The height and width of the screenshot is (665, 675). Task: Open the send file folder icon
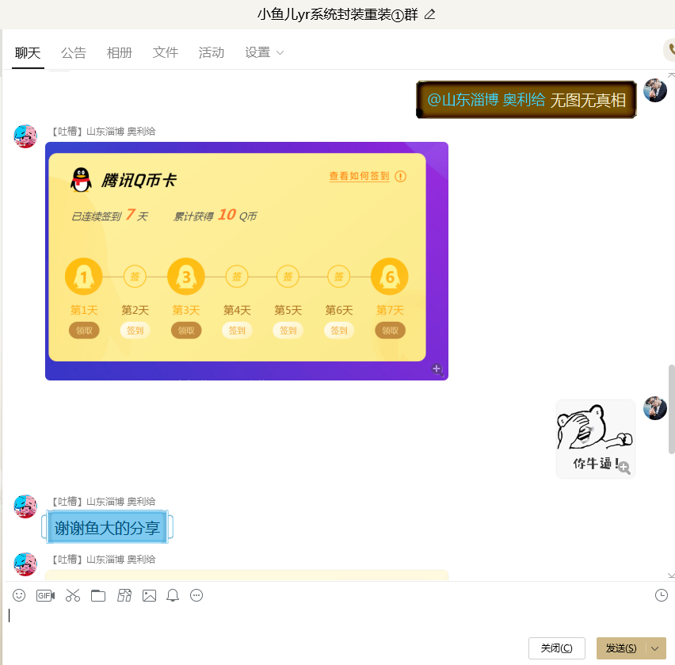pyautogui.click(x=98, y=595)
